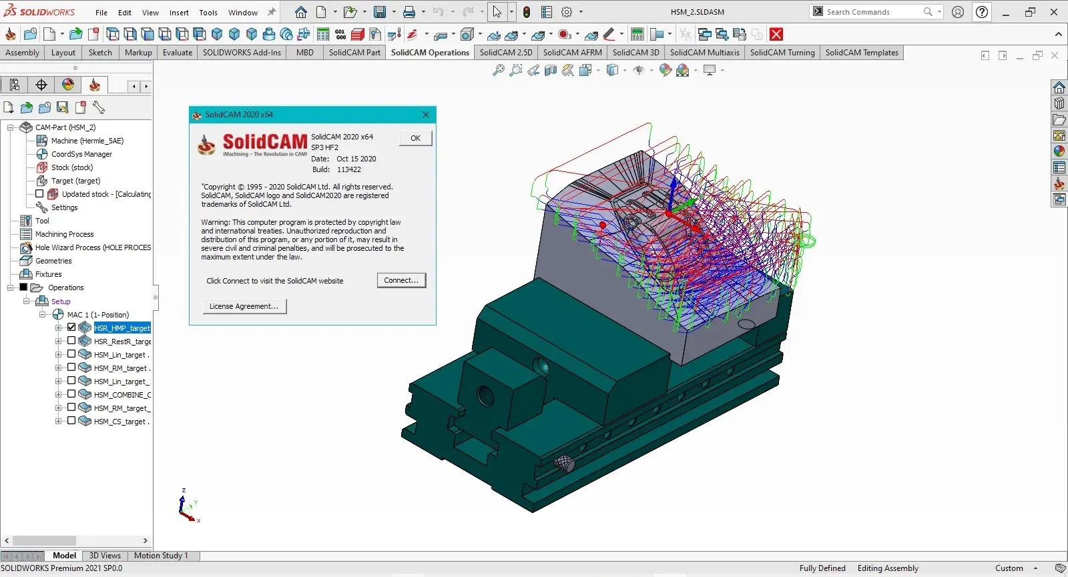The height and width of the screenshot is (577, 1068).
Task: Collapse the MAC 1 (1- Position) node
Action: 42,314
